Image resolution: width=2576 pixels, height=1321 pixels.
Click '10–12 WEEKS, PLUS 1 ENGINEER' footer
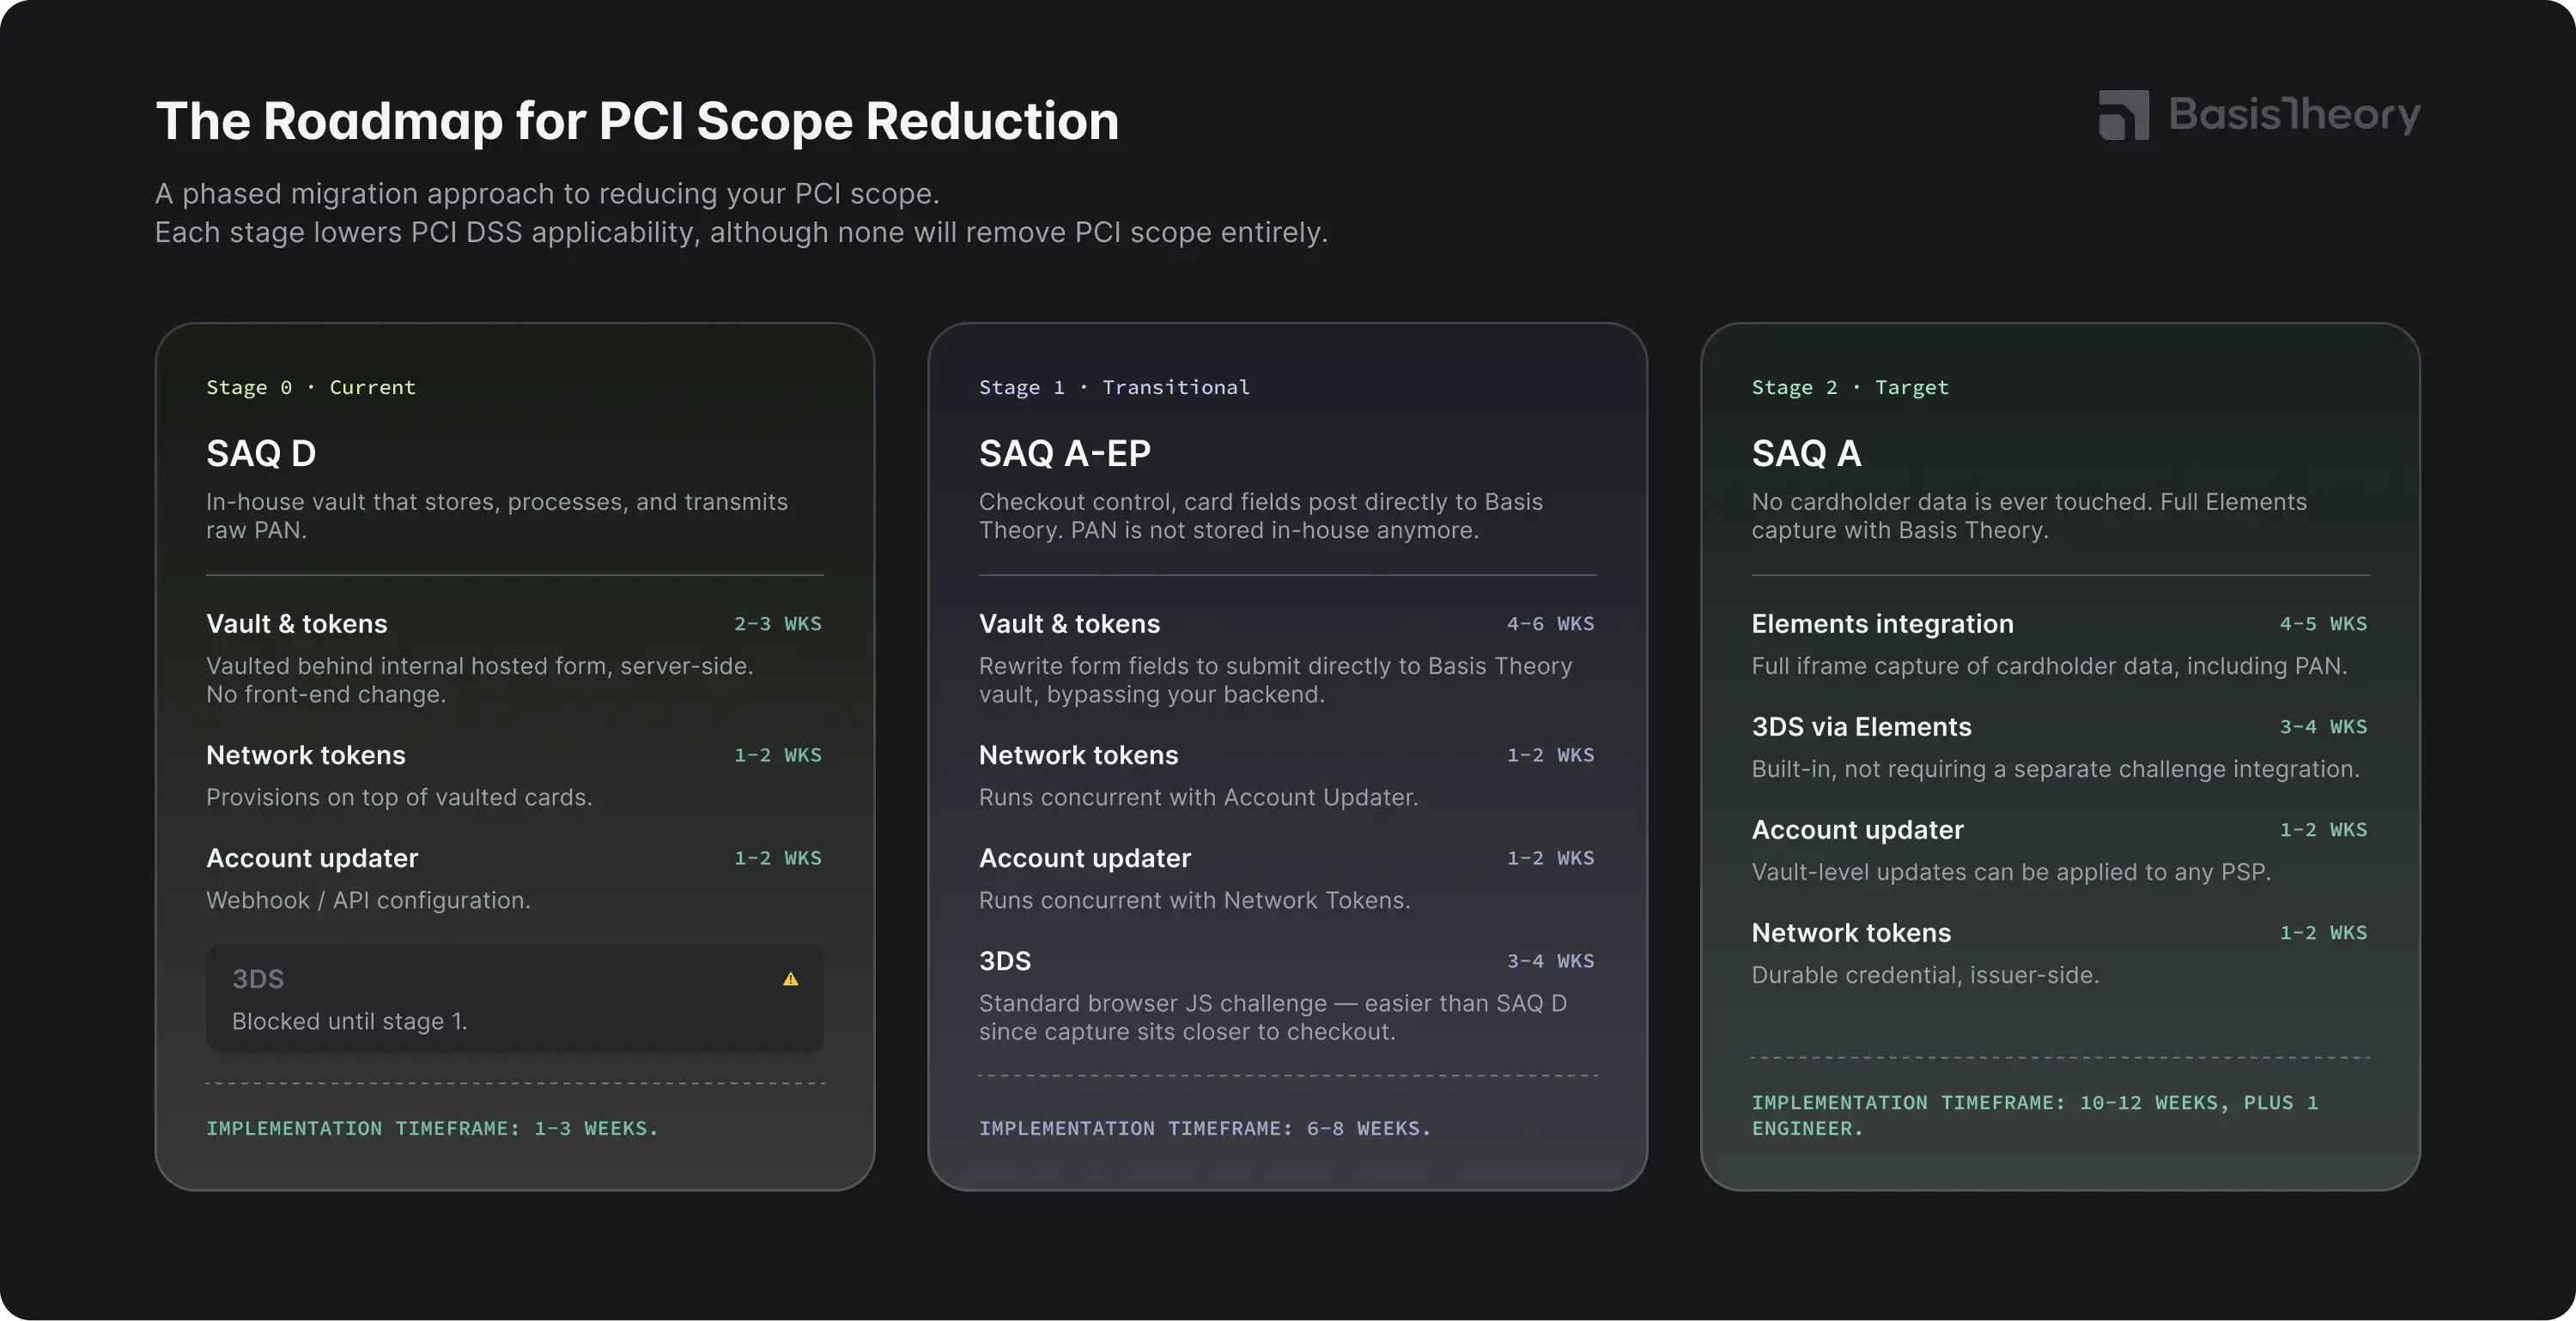[x=2035, y=1115]
